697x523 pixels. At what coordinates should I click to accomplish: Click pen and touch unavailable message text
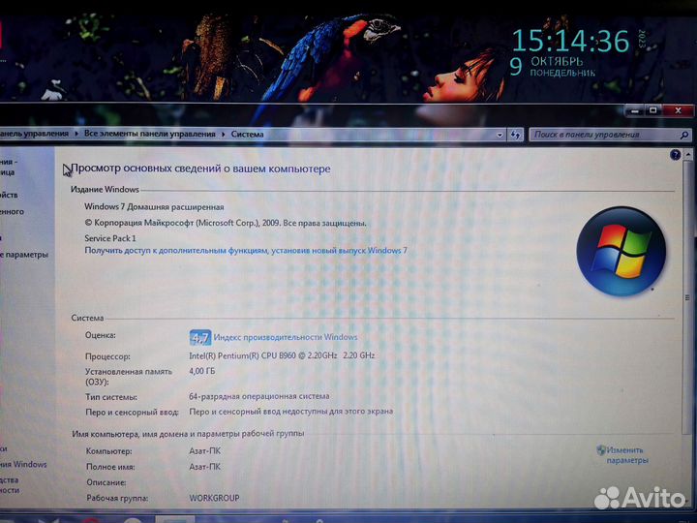point(291,412)
